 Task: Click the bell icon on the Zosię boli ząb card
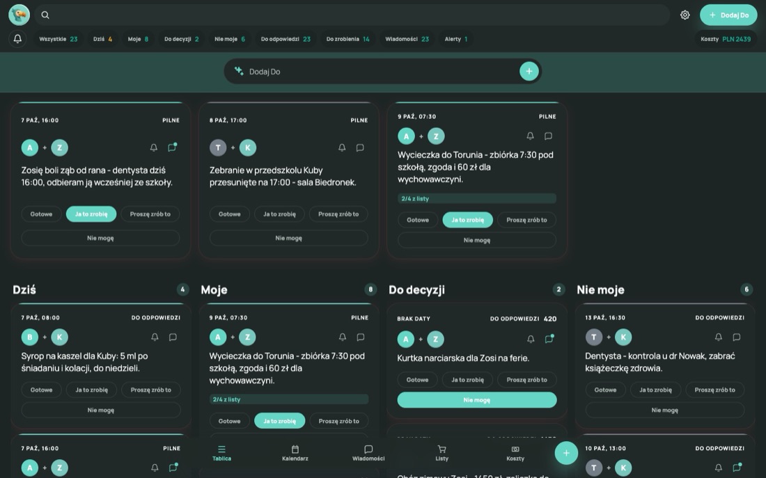153,148
